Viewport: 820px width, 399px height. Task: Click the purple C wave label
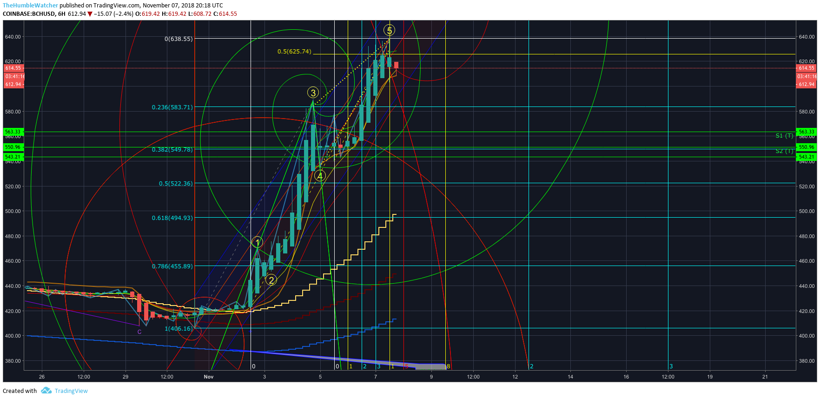[139, 332]
